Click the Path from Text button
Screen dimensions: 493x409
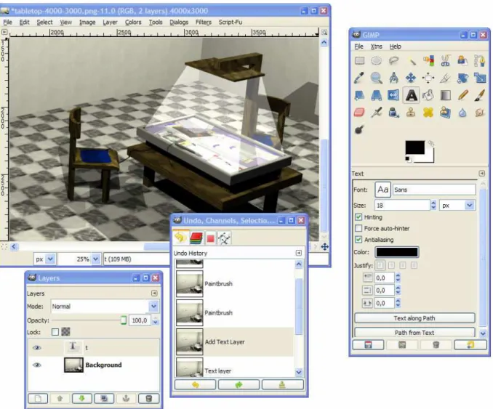414,332
